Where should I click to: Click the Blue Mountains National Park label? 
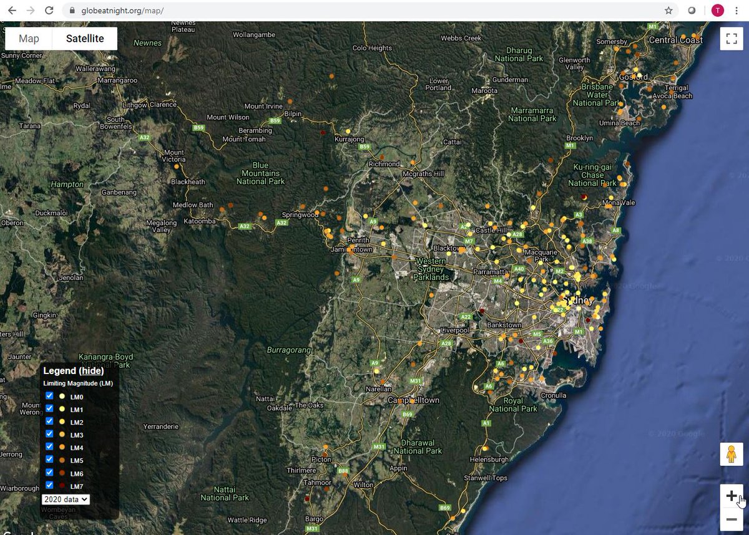pos(261,173)
